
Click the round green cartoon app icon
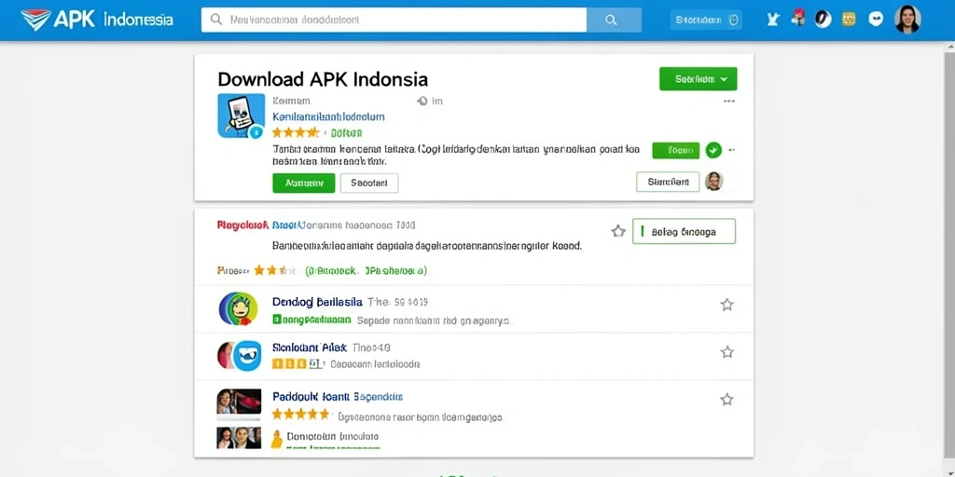238,308
